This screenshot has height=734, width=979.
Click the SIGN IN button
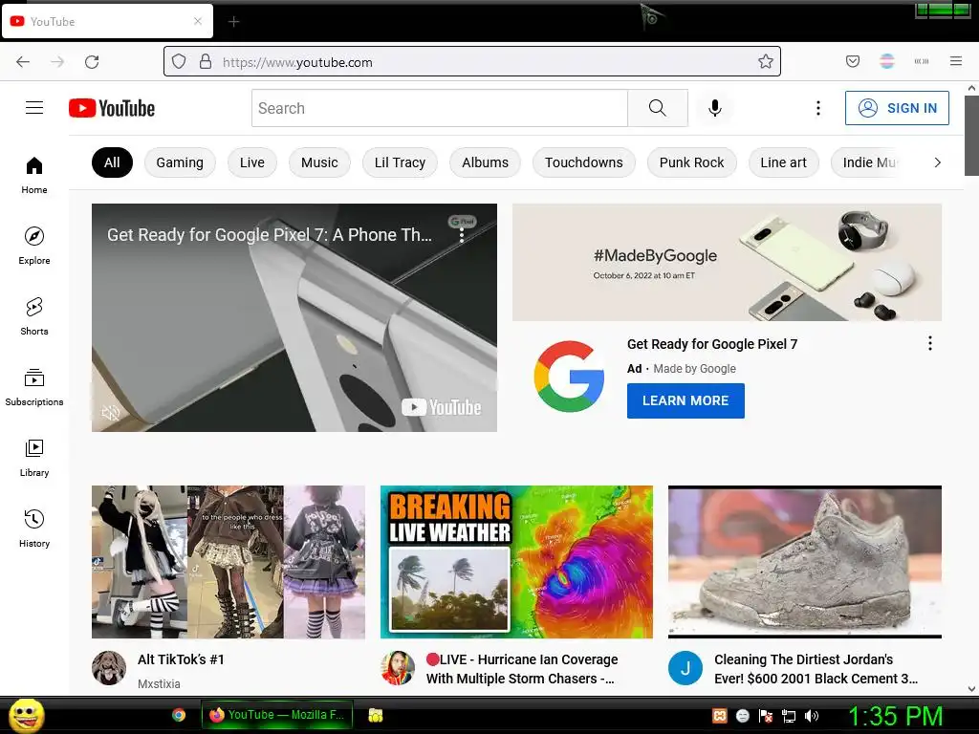[897, 108]
